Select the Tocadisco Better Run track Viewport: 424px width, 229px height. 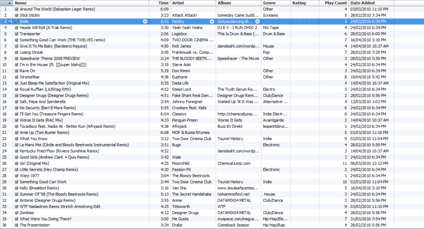67,126
